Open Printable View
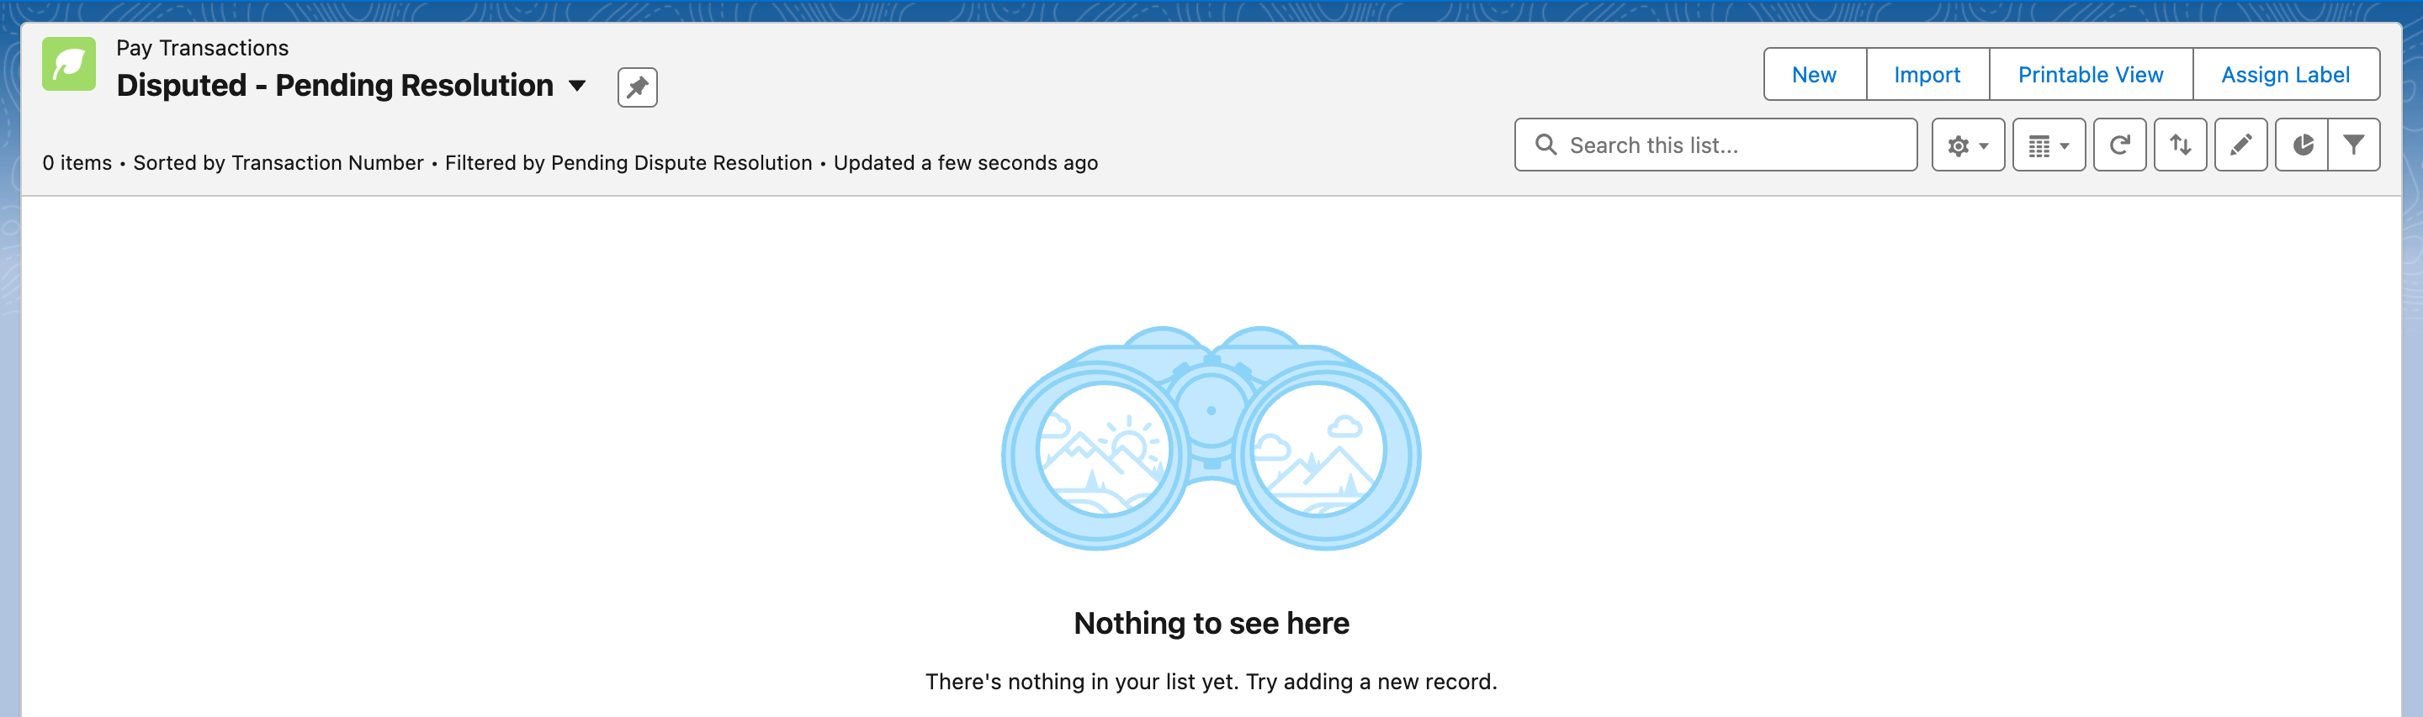Image resolution: width=2423 pixels, height=717 pixels. pos(2090,74)
